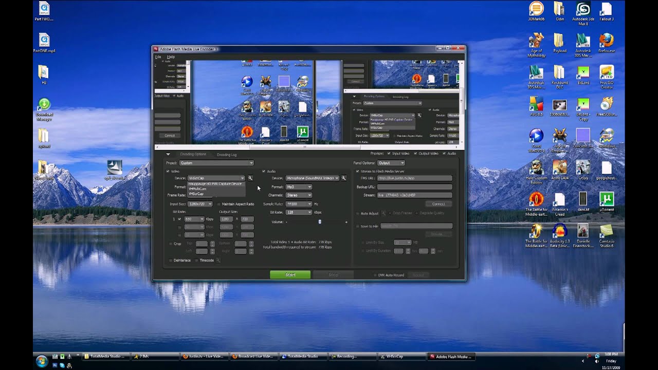Image resolution: width=658 pixels, height=370 pixels.
Task: Enable Maintain Aspect Ratio checkbox
Action: 218,204
